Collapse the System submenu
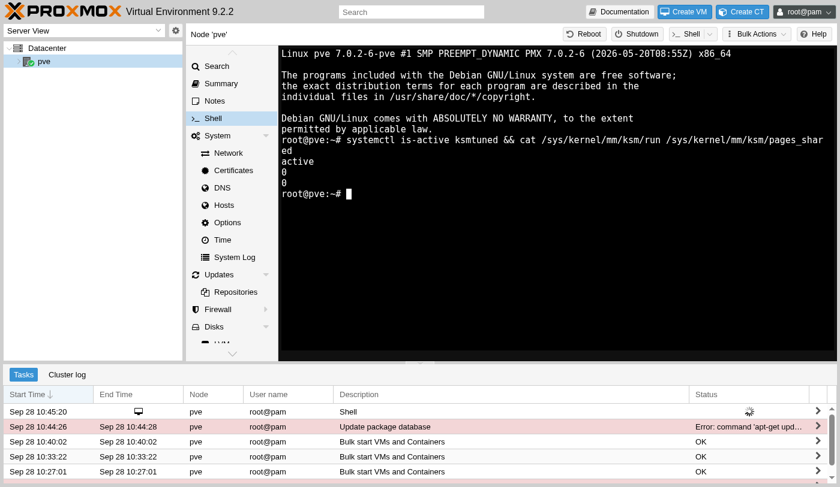This screenshot has width=840, height=487. pos(266,136)
